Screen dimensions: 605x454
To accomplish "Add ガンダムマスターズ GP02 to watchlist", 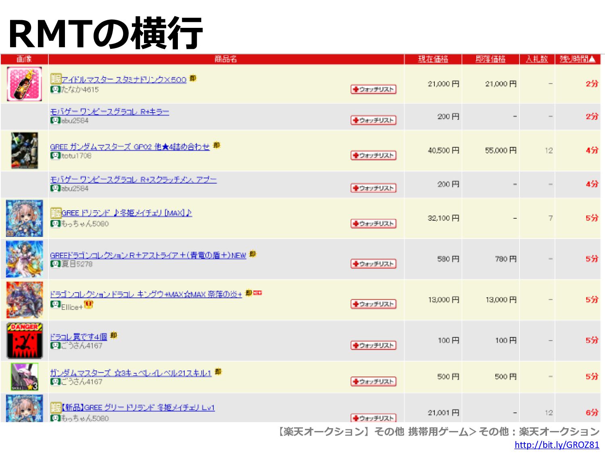I will click(373, 155).
